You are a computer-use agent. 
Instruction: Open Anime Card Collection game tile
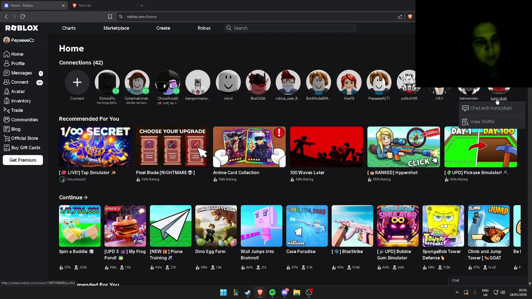tap(249, 147)
